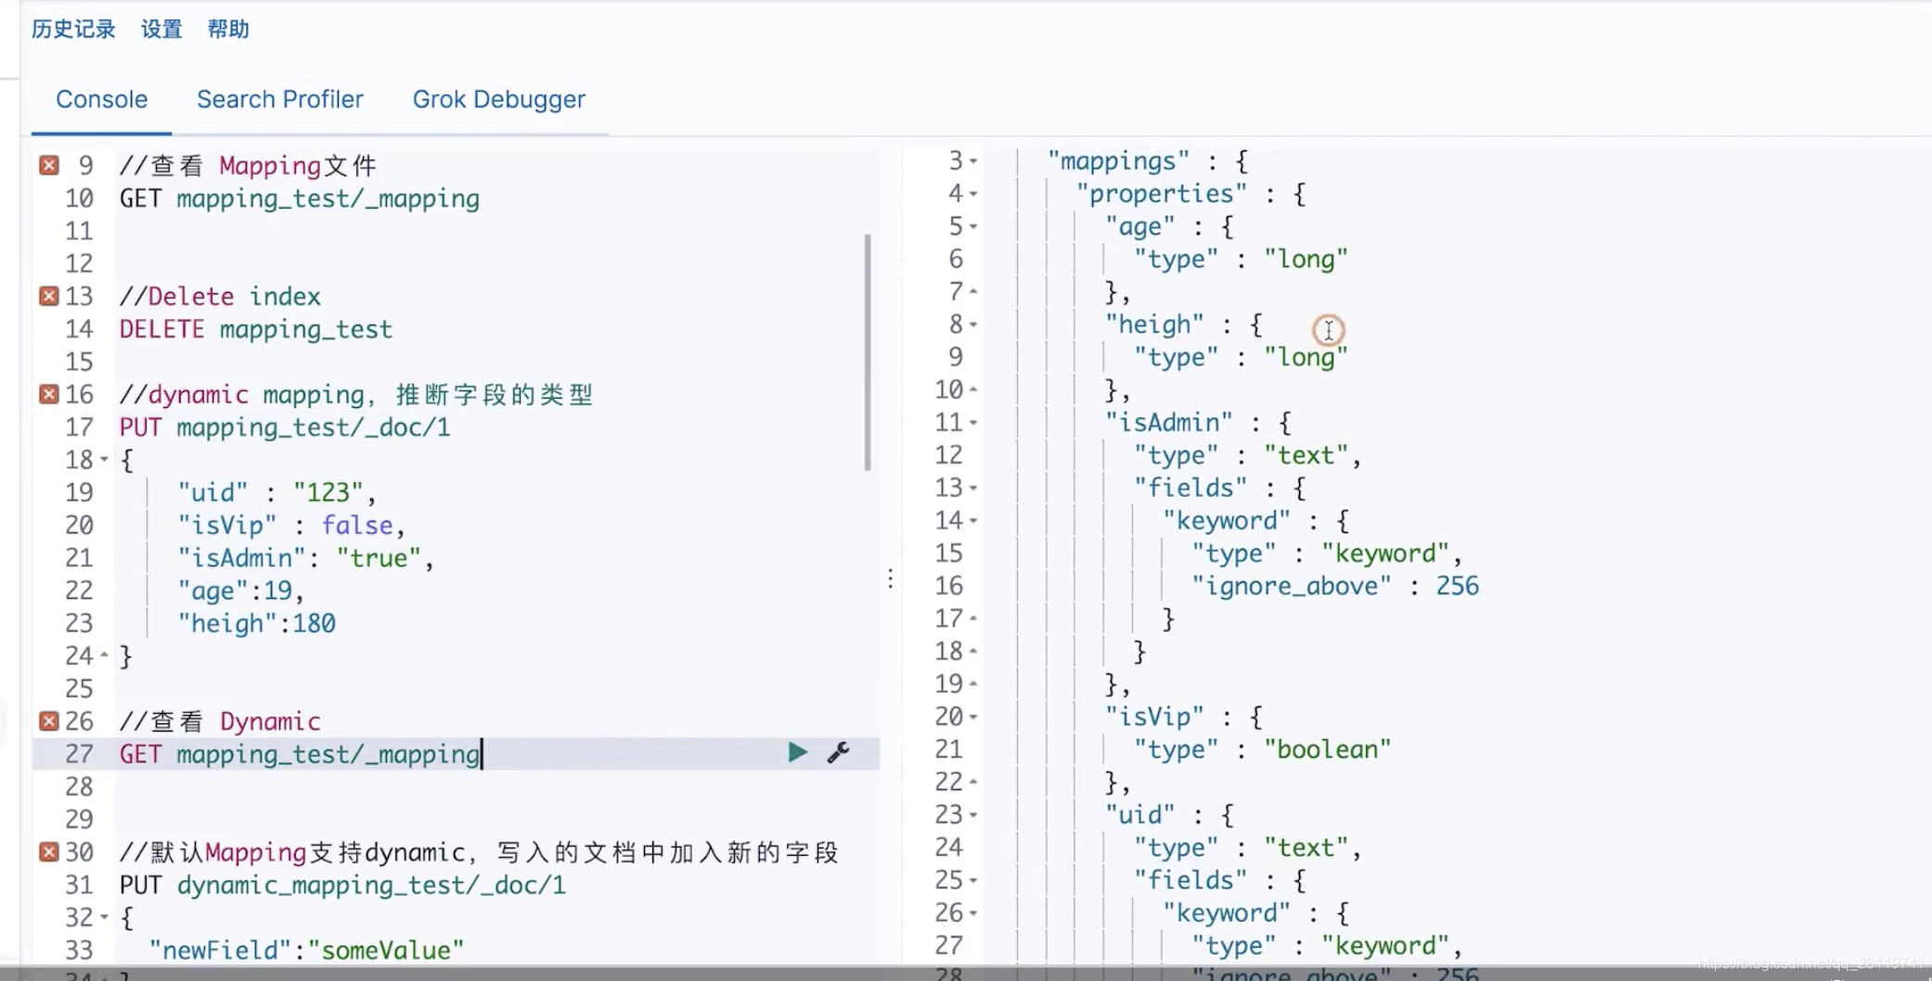The height and width of the screenshot is (981, 1932).
Task: Open the 设置 settings menu
Action: coord(160,29)
